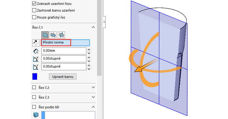Click the bodies cube icon
The height and width of the screenshot is (119, 228).
(36, 115)
